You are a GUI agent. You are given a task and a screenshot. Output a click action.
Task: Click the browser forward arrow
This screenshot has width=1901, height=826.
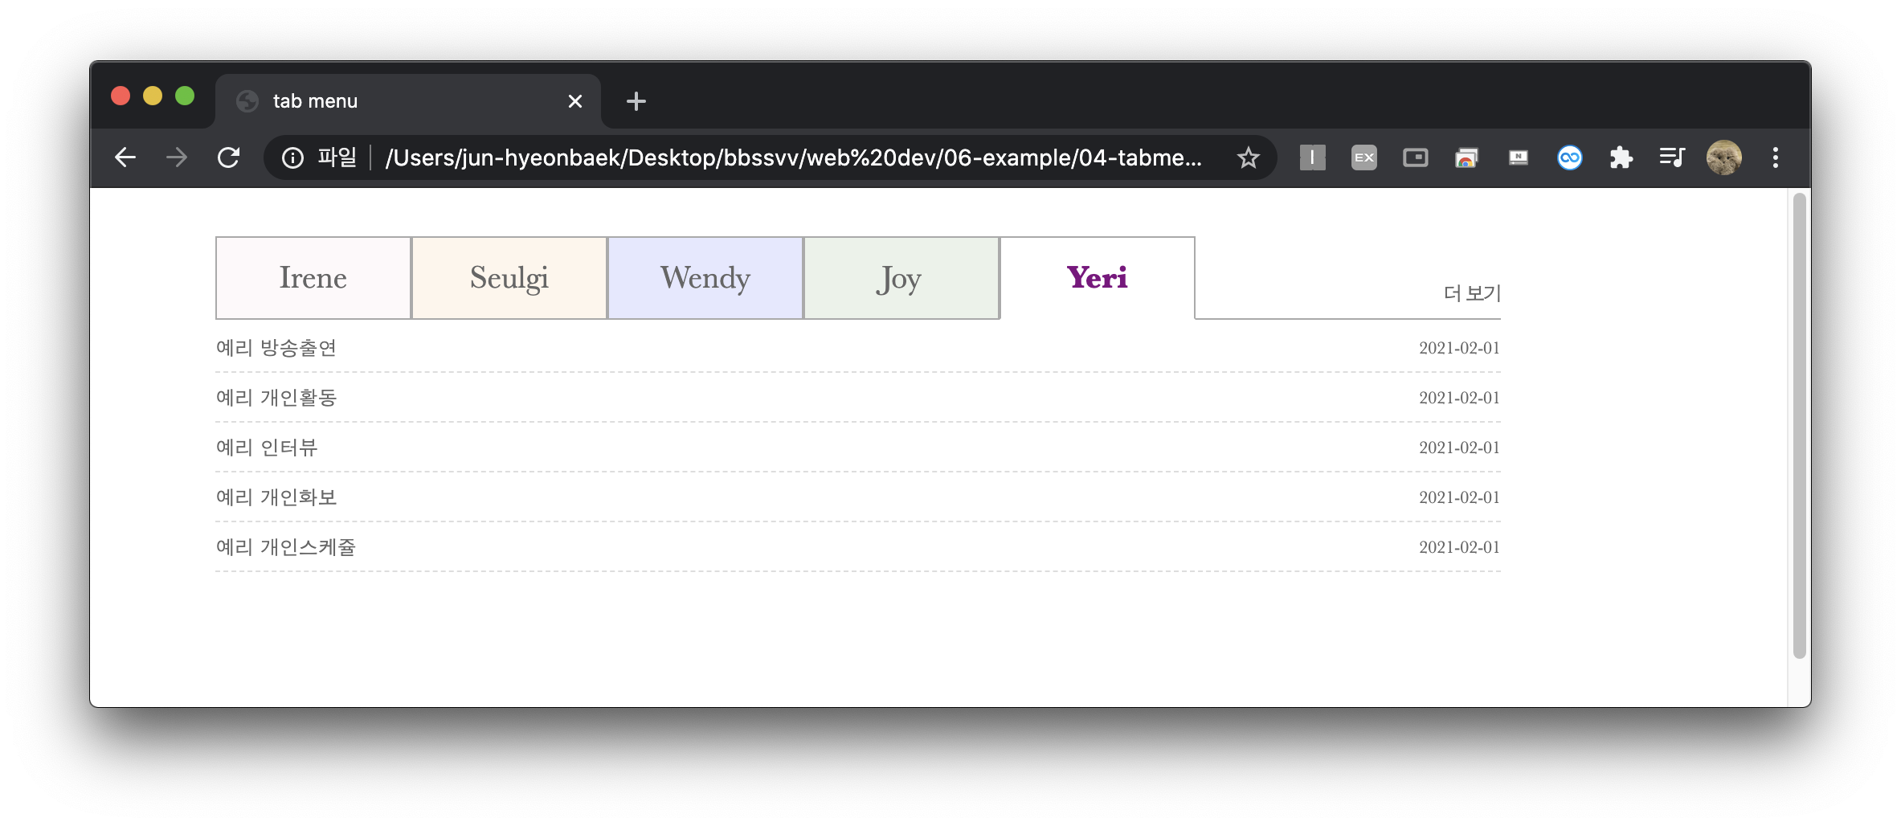click(177, 157)
